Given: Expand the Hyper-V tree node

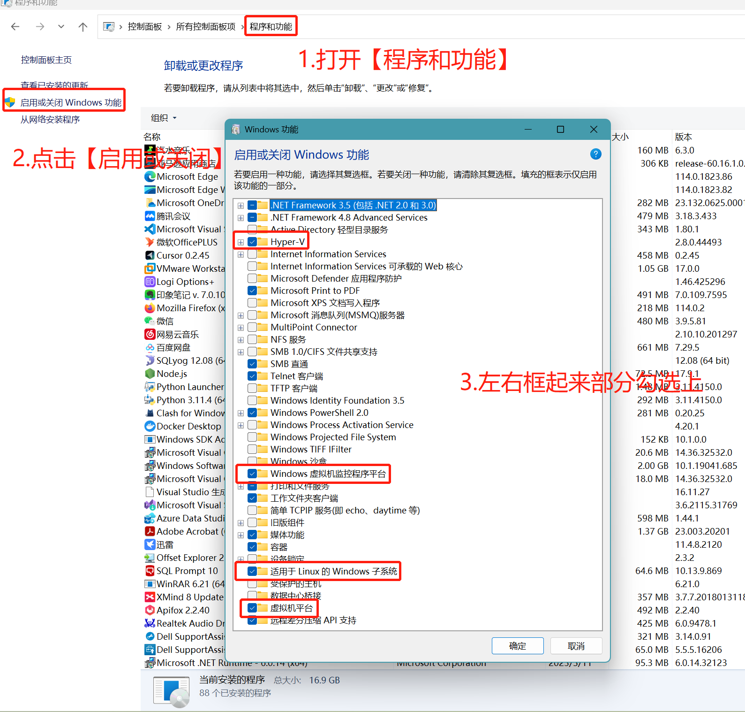Looking at the screenshot, I should pyautogui.click(x=241, y=242).
